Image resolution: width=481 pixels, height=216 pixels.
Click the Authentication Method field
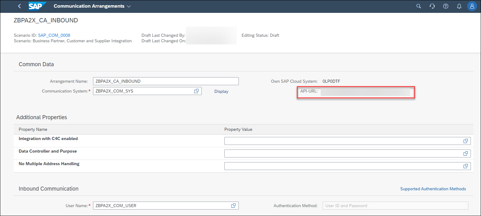pyautogui.click(x=395, y=206)
